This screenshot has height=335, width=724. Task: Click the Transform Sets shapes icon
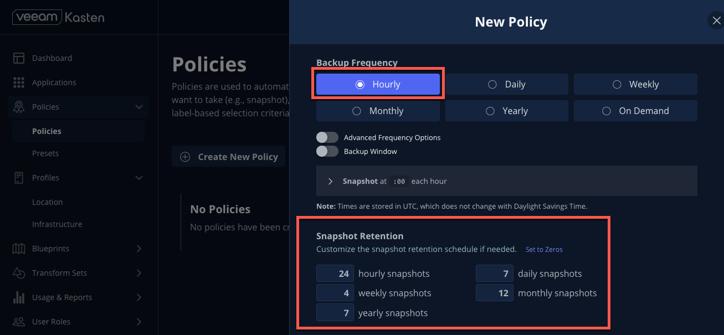click(x=19, y=273)
